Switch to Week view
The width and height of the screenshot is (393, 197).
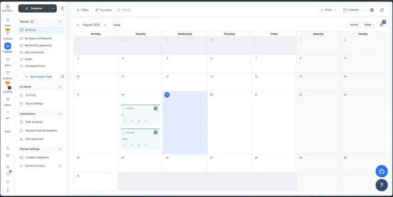pos(368,25)
